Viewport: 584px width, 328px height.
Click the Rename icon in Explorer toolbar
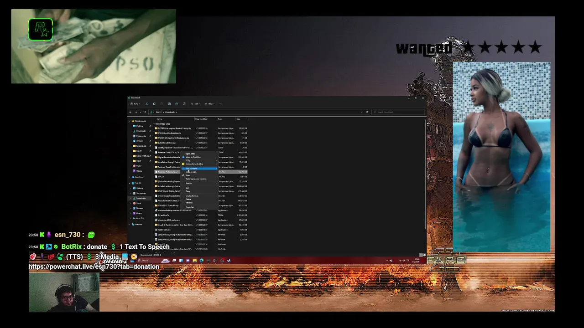(x=169, y=104)
